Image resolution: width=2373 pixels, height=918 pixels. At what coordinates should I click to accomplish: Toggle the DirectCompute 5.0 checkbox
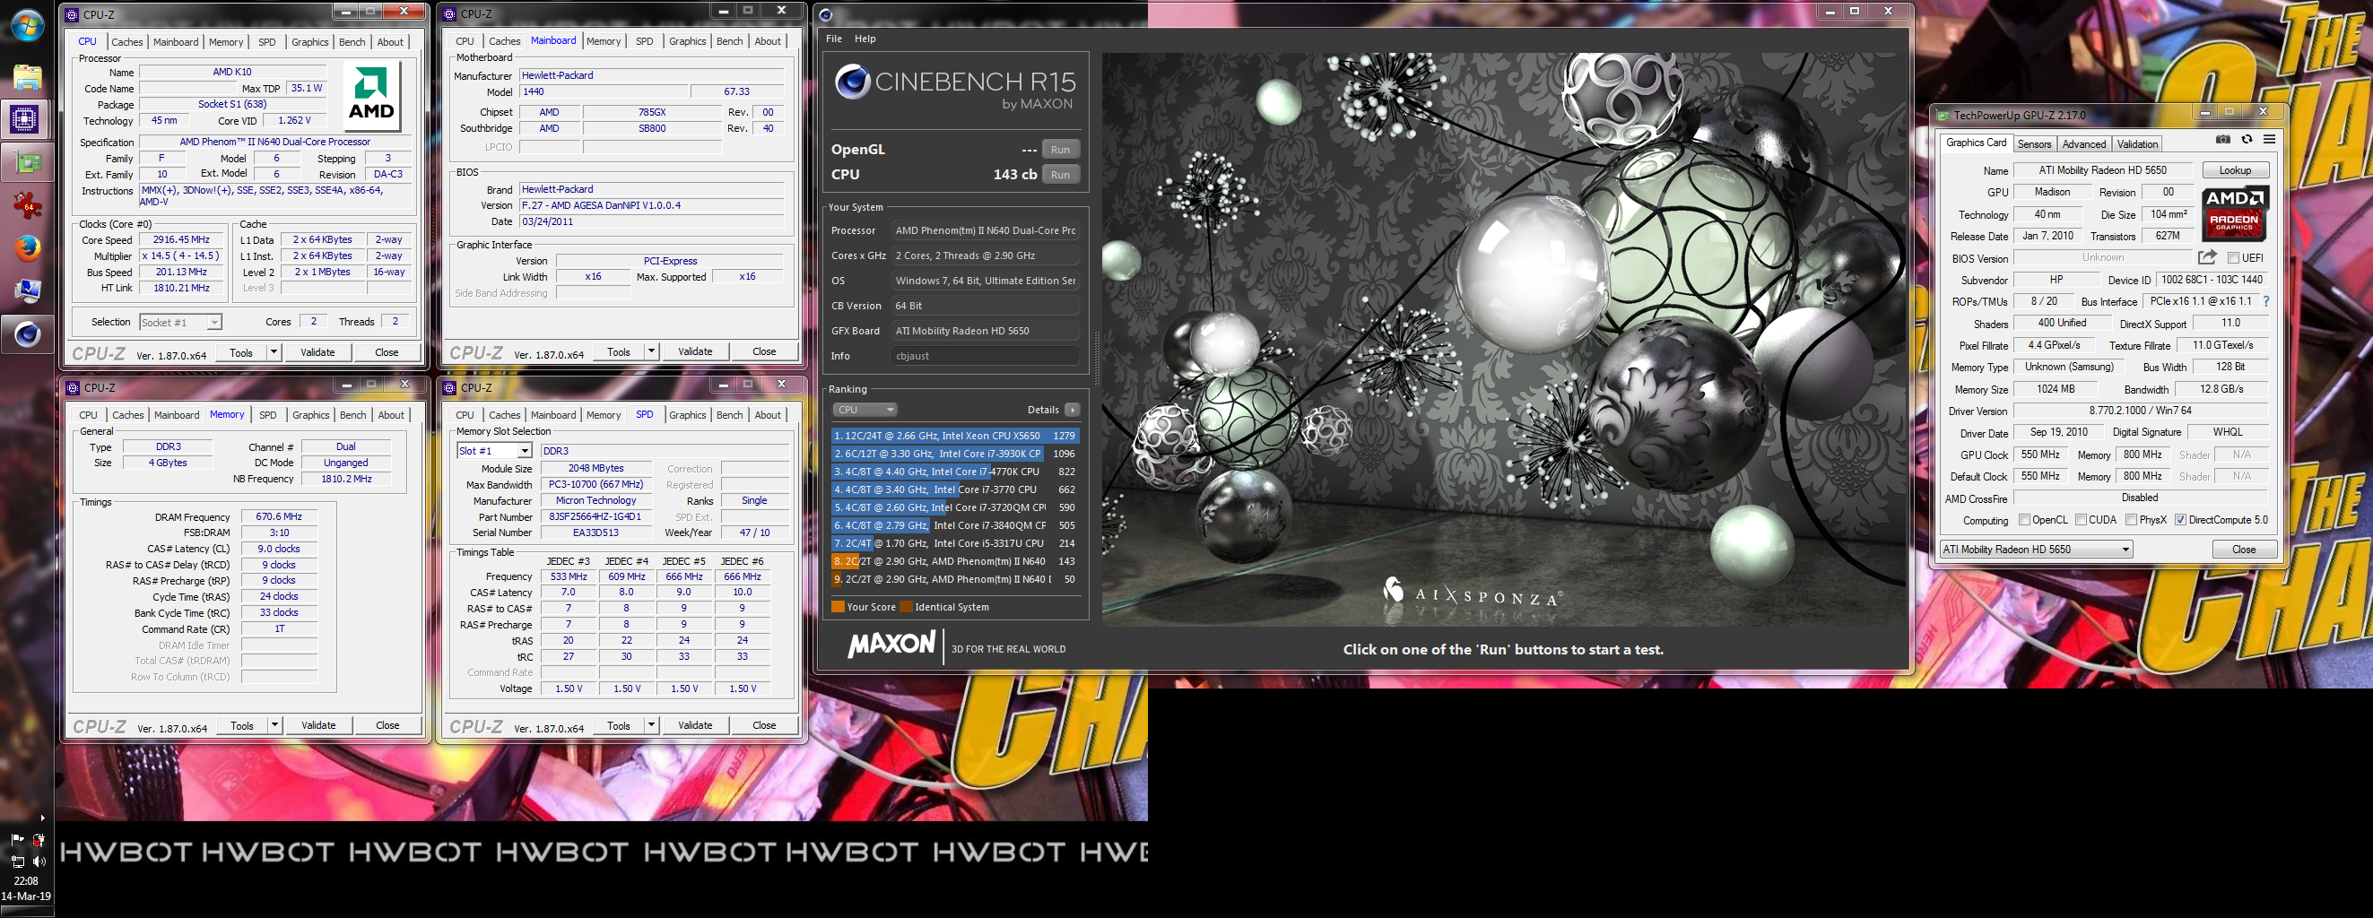point(2181,520)
